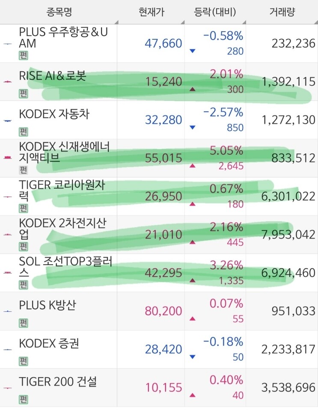Screen dimensions: 318x410
Task: Click the gray 펀 badge under KODEX 신재생에너지액티브
Action: (x=23, y=170)
